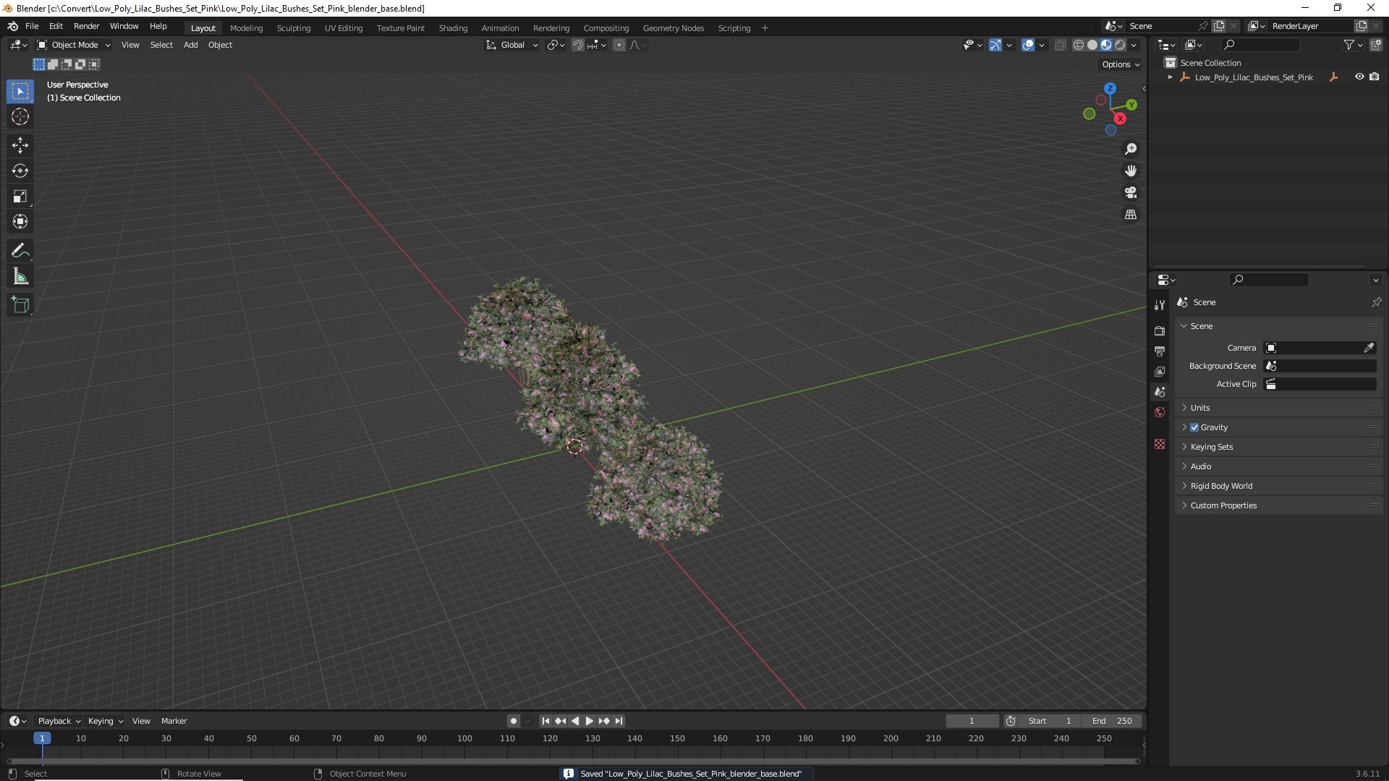Select the Cursor tool
The image size is (1389, 781).
(x=20, y=116)
